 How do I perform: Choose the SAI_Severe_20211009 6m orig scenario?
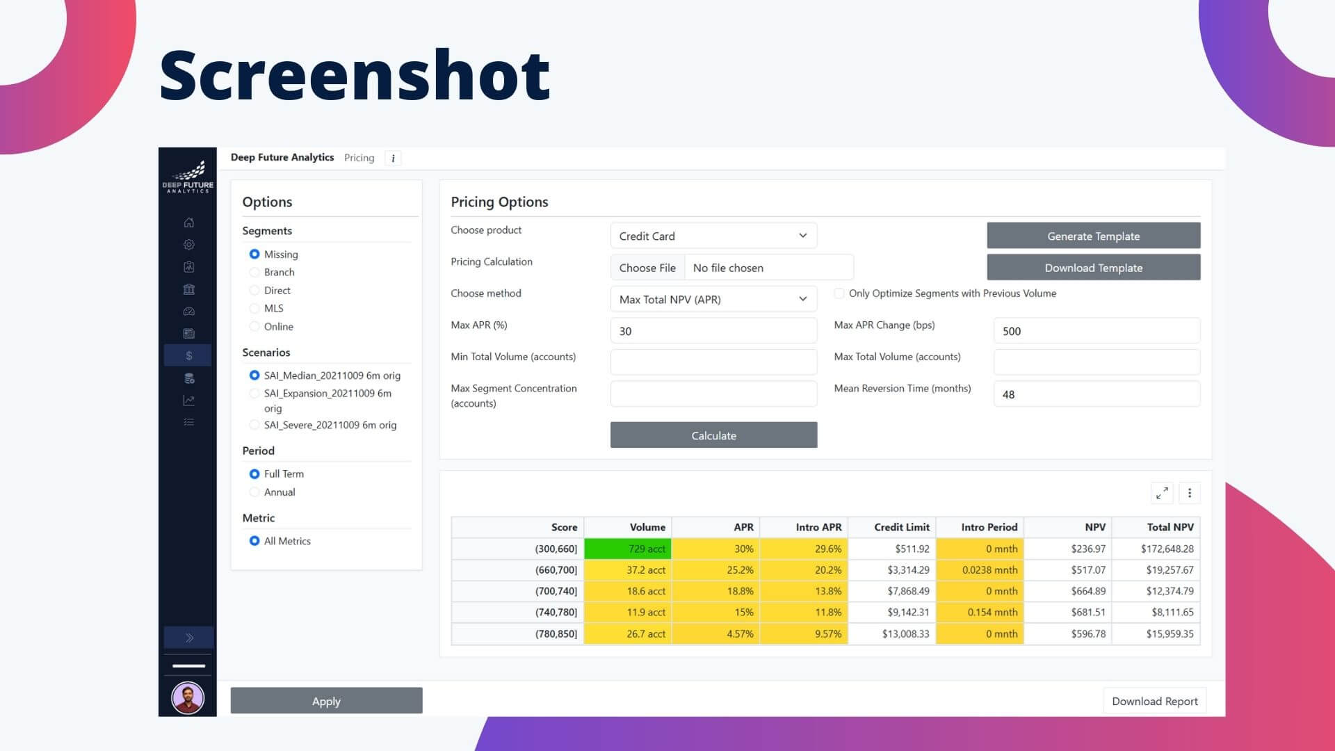pos(254,425)
